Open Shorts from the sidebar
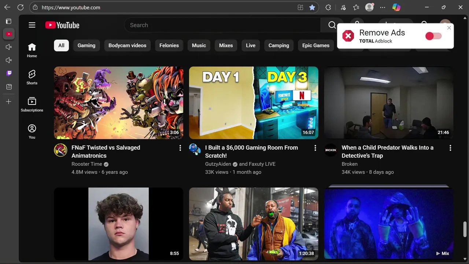Screen dimensions: 469x264 (x=32, y=77)
